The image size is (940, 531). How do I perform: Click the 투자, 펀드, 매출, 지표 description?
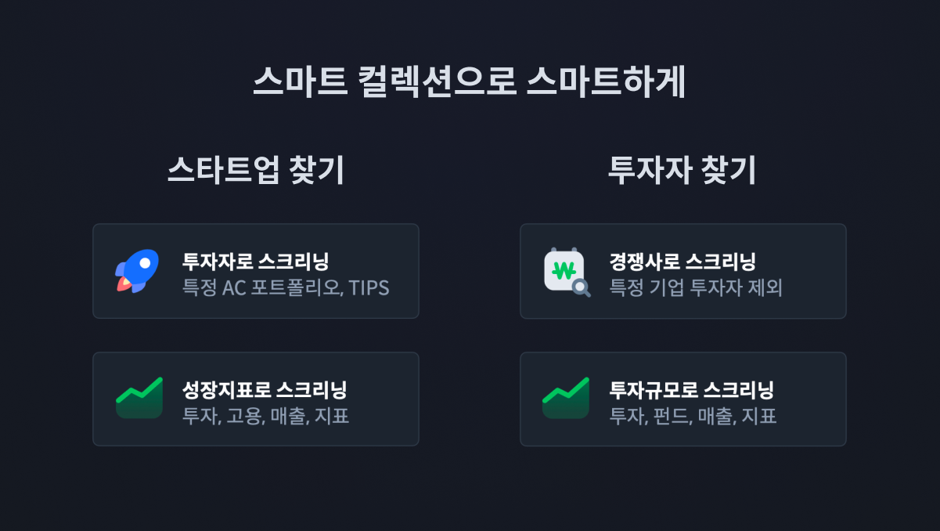(693, 415)
